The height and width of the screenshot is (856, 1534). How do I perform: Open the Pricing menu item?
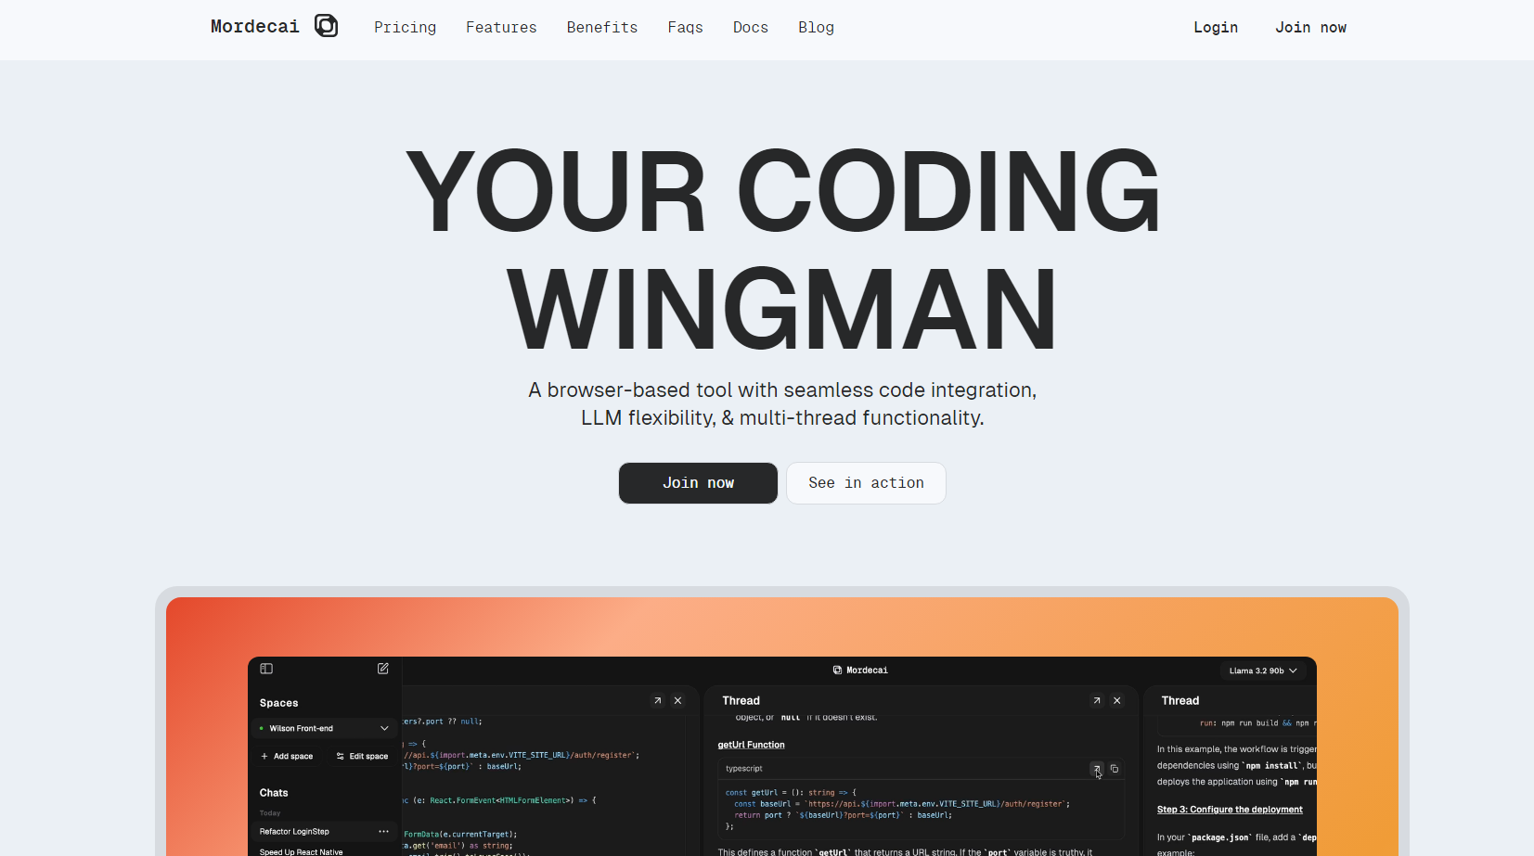coord(405,28)
